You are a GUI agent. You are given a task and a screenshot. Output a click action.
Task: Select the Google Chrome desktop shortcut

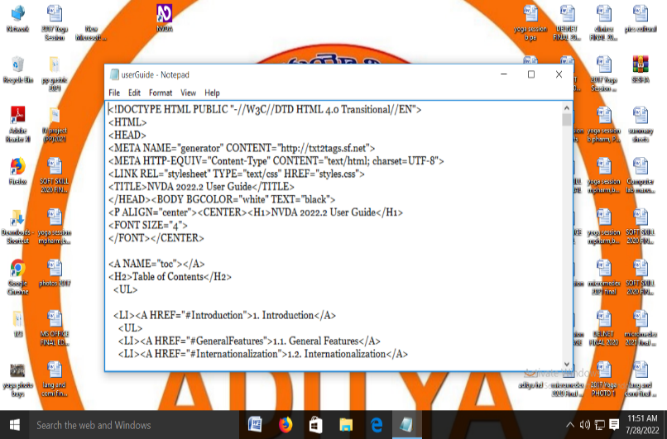[x=18, y=277]
